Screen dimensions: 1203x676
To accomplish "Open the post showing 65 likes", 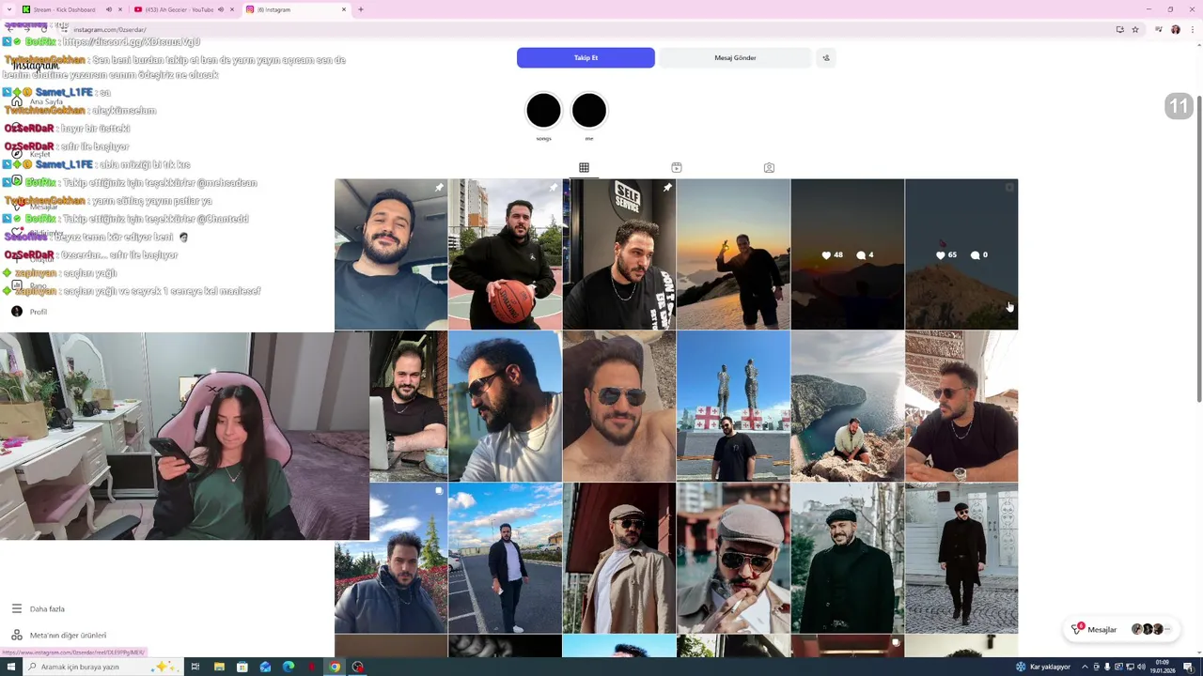I will click(x=961, y=254).
